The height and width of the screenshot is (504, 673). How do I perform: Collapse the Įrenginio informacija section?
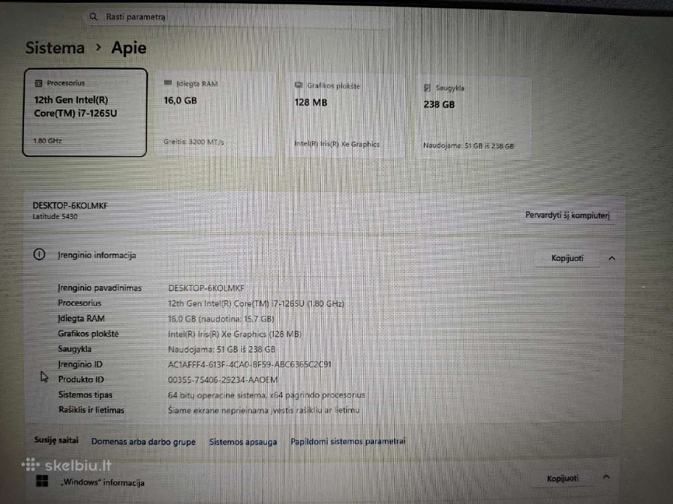coord(612,259)
